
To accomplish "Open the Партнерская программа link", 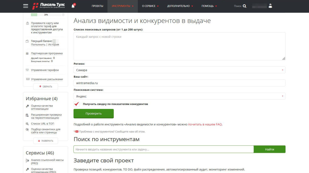I will [x=47, y=53].
